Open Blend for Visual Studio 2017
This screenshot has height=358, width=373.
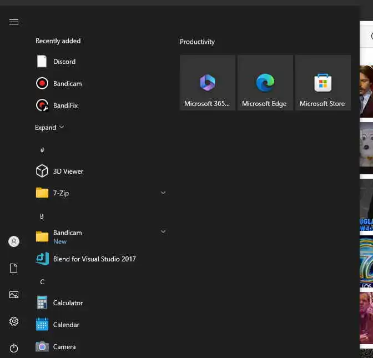[x=94, y=259]
